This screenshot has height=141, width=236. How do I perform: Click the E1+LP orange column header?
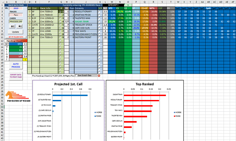(x=145, y=7)
